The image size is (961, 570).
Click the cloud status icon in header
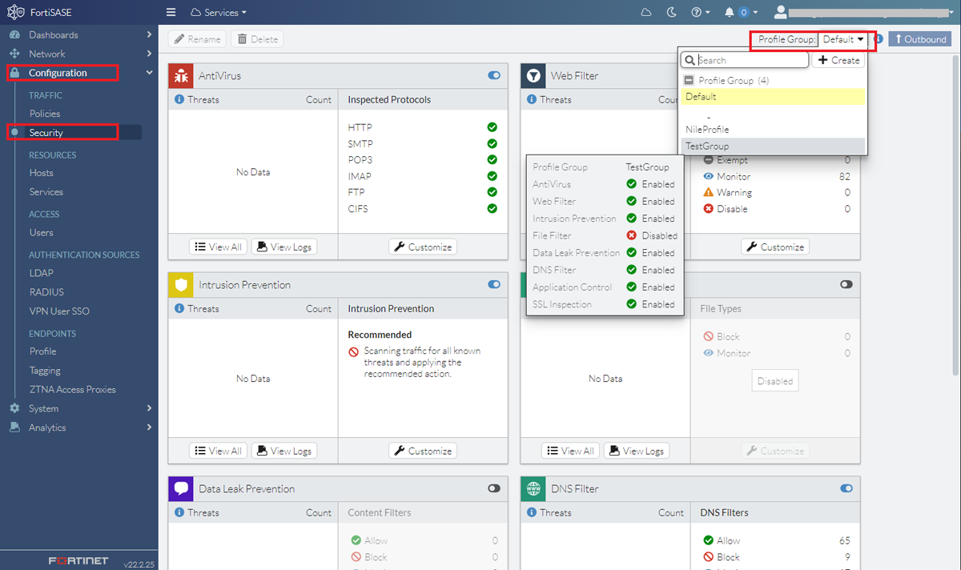point(645,12)
